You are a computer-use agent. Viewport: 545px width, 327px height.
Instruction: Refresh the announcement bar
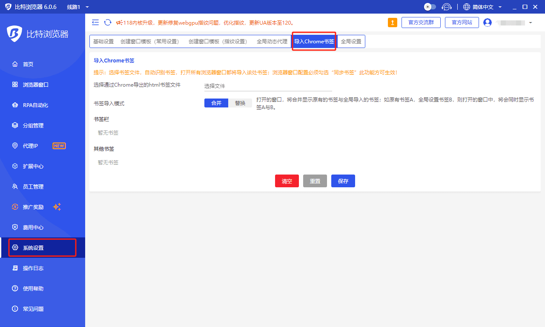click(107, 22)
